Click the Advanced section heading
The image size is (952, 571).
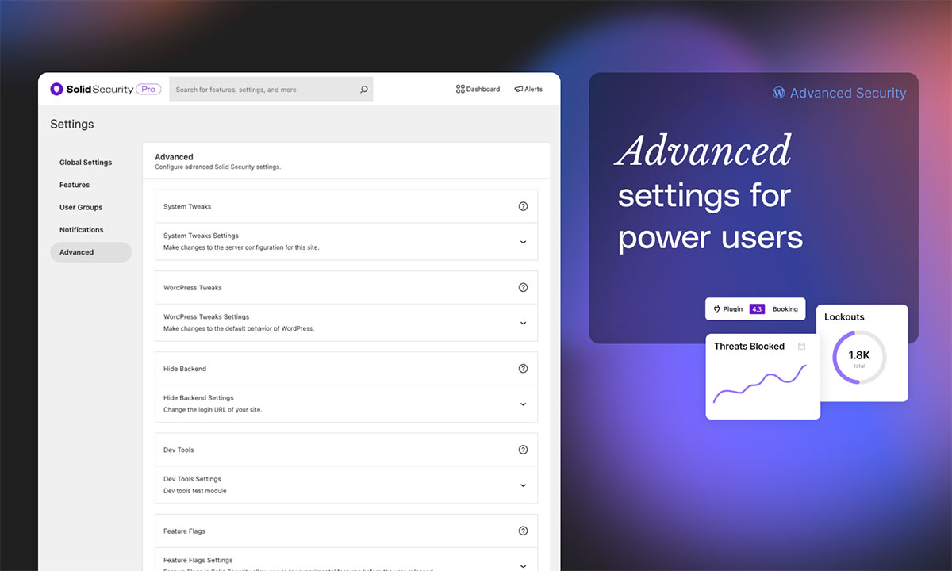point(174,157)
